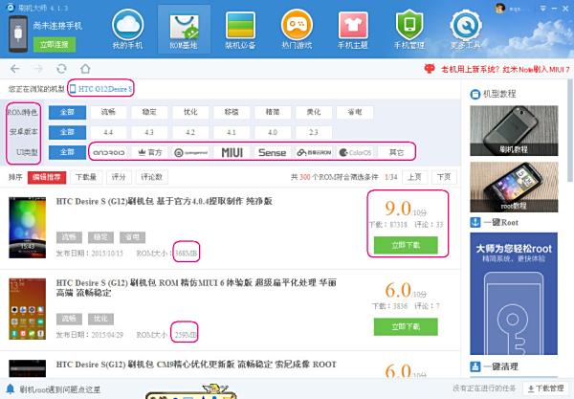This screenshot has width=574, height=399.
Task: Open the root教程 tutorial thumbnail
Action: point(514,187)
